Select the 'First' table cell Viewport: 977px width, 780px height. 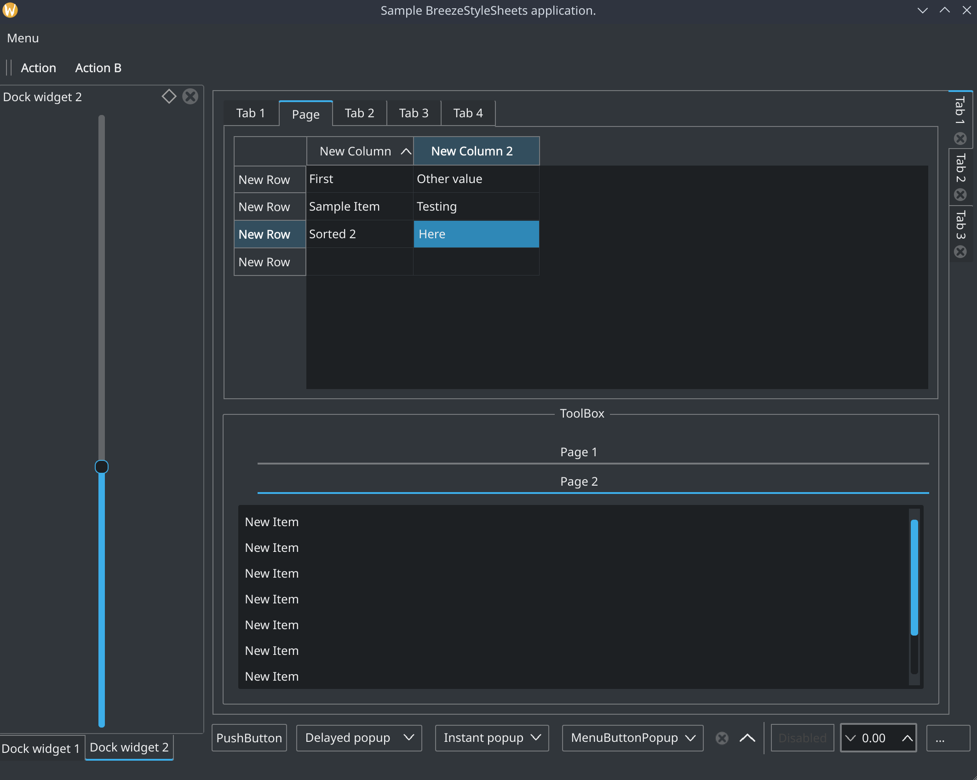[360, 179]
